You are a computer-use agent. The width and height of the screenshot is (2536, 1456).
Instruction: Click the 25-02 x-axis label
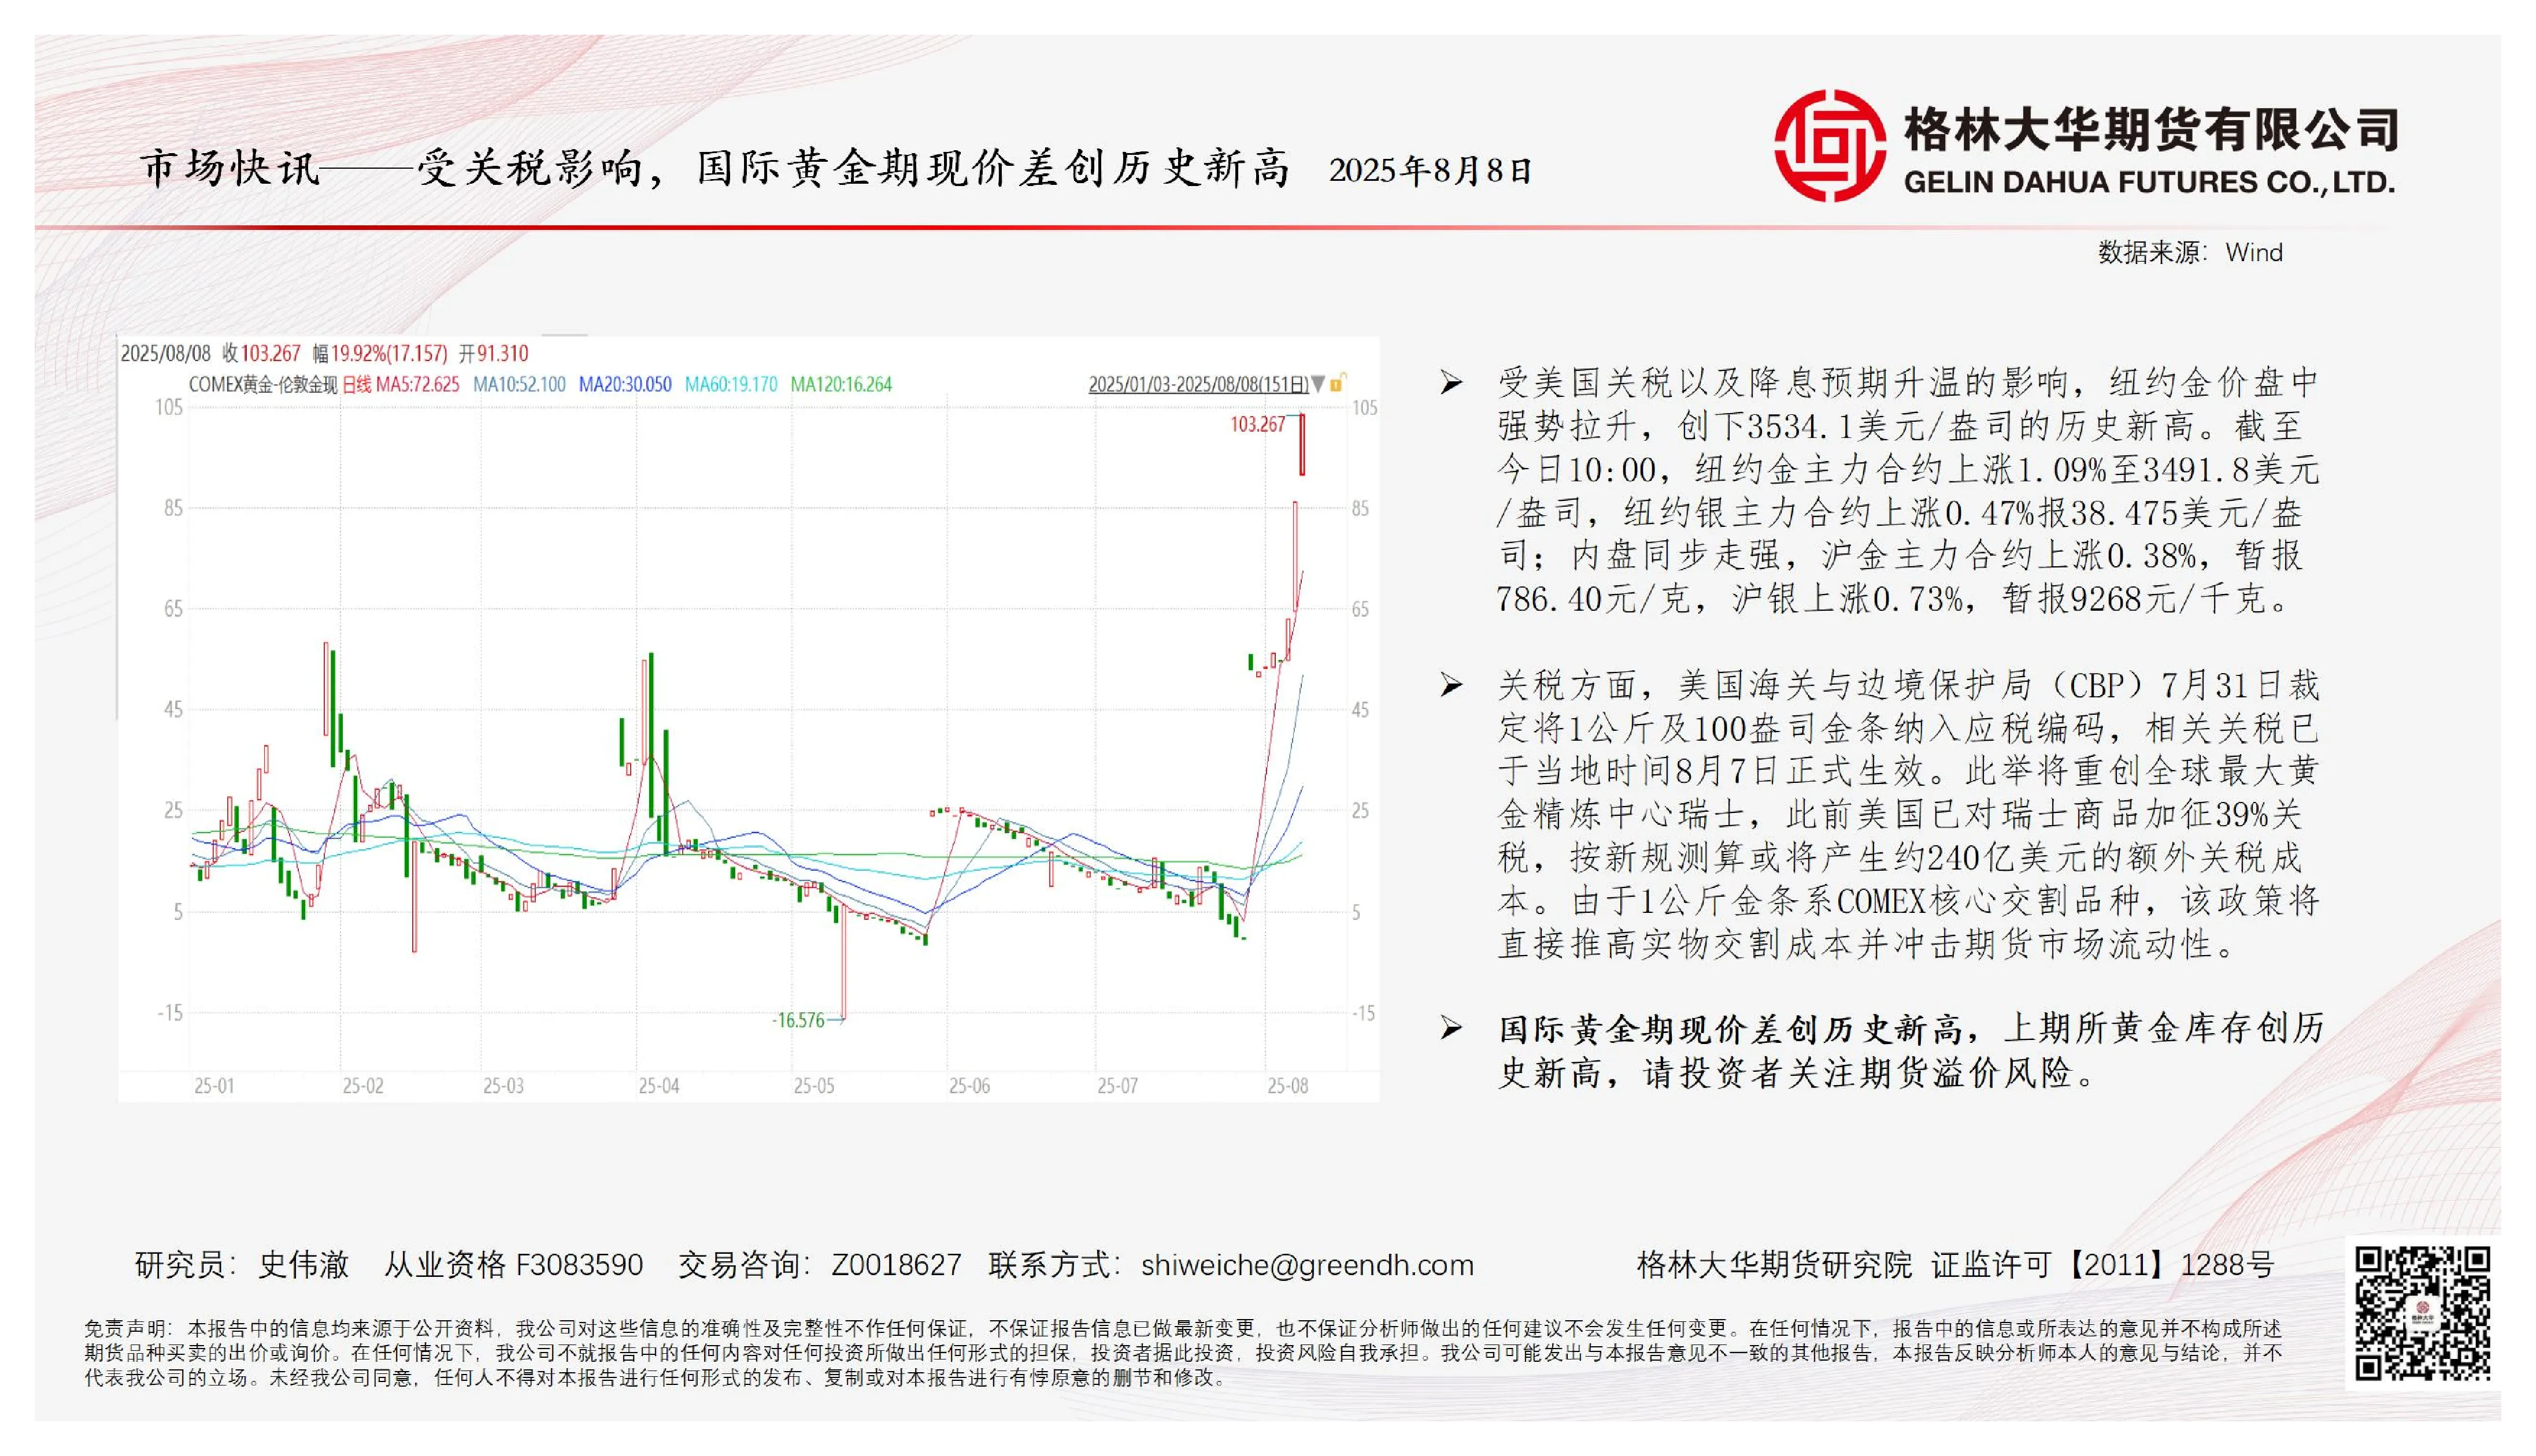362,1086
